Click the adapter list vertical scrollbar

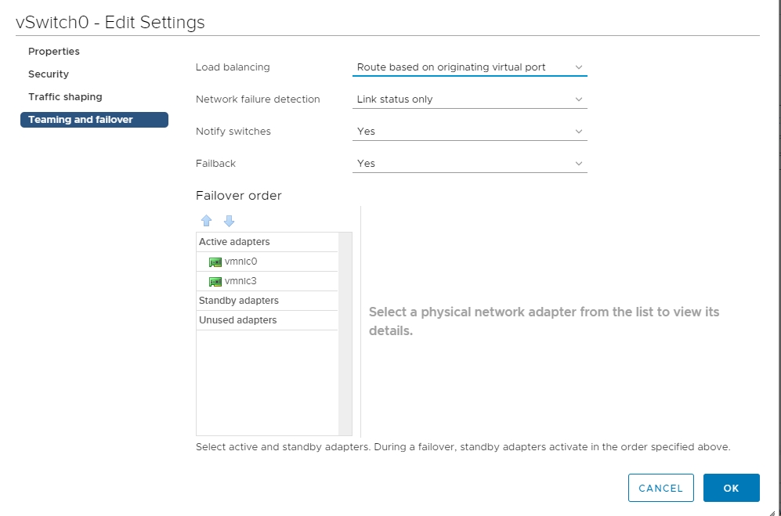[x=345, y=334]
